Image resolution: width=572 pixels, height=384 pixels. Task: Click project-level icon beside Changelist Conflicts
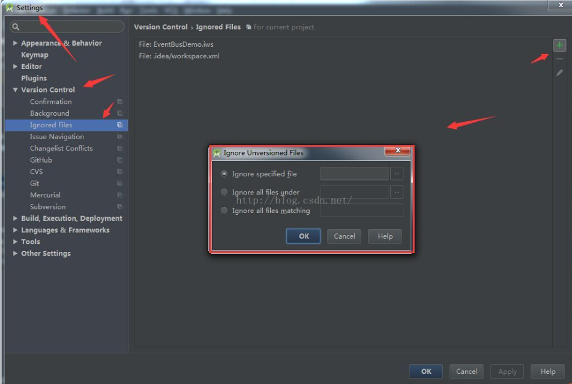coord(119,148)
